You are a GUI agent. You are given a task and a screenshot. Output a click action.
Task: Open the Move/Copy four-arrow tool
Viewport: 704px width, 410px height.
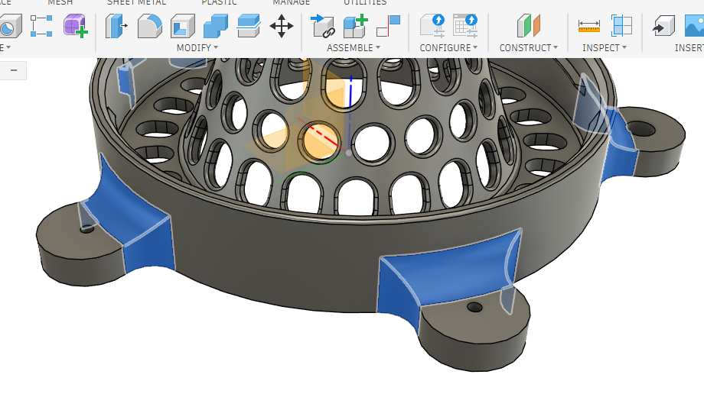click(282, 27)
